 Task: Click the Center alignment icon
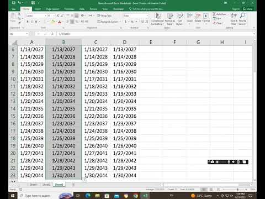72,22
